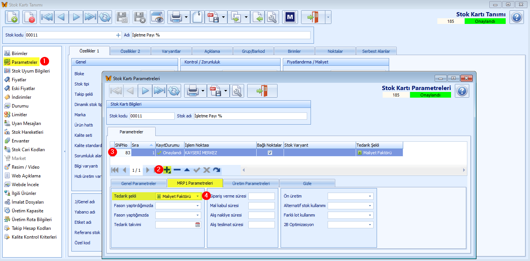Go to next record in Stok Kartı Parametreleri toolbar
The height and width of the screenshot is (261, 530).
pyautogui.click(x=145, y=91)
